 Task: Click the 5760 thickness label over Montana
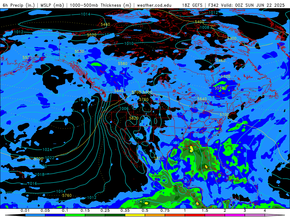click(x=144, y=99)
